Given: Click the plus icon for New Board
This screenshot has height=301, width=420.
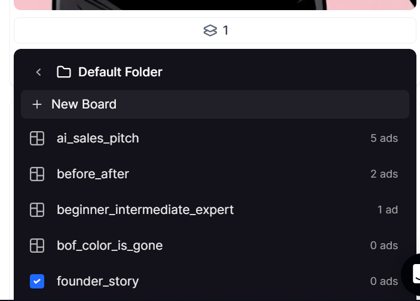Looking at the screenshot, I should 37,104.
